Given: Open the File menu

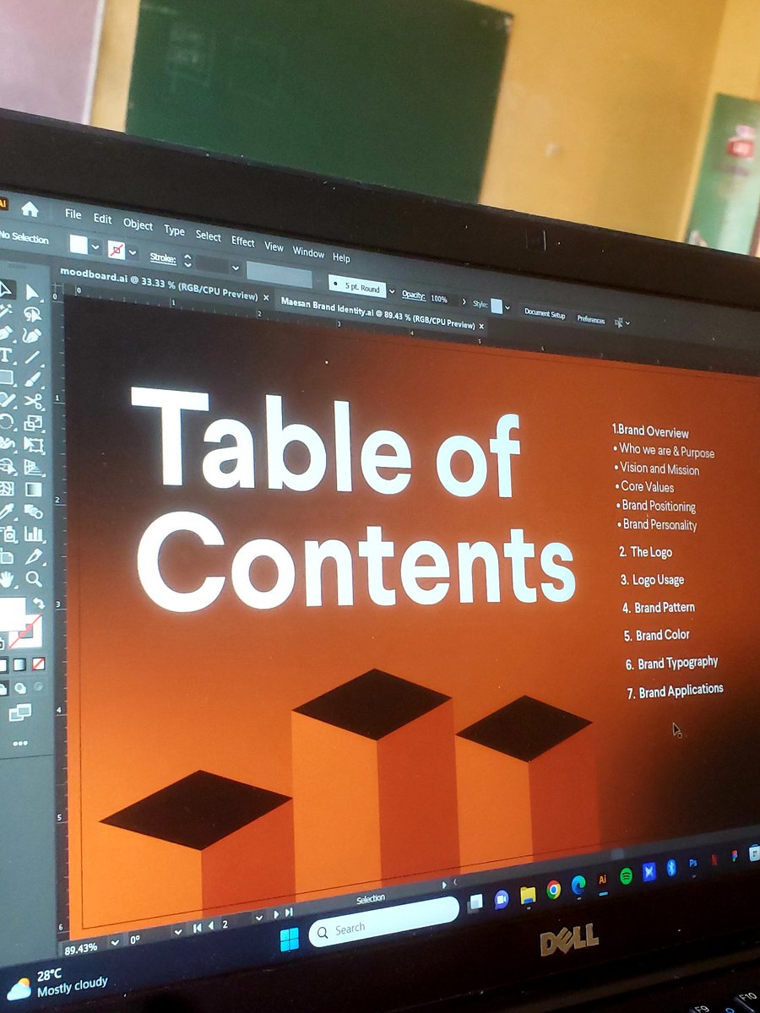Looking at the screenshot, I should (x=73, y=214).
